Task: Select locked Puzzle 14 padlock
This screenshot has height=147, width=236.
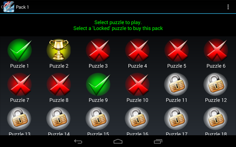Action: [58, 118]
